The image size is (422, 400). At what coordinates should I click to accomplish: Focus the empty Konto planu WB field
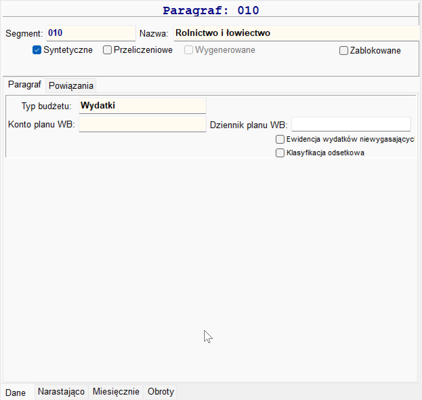coord(143,124)
